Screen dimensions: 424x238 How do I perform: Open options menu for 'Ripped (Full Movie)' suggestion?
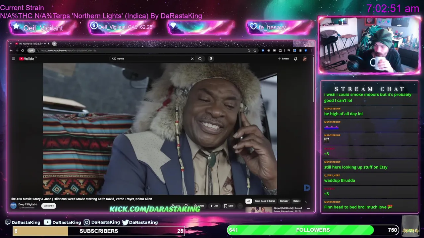pos(308,209)
